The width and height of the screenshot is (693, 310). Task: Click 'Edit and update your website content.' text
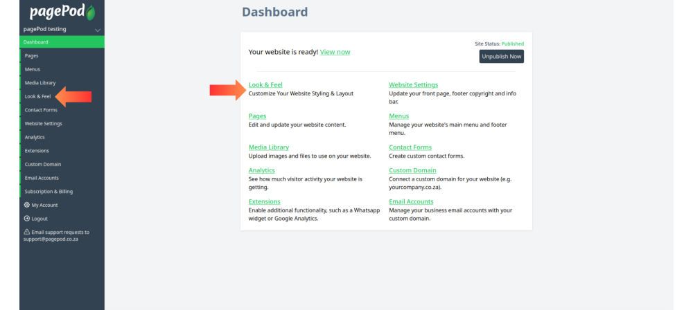tap(297, 125)
